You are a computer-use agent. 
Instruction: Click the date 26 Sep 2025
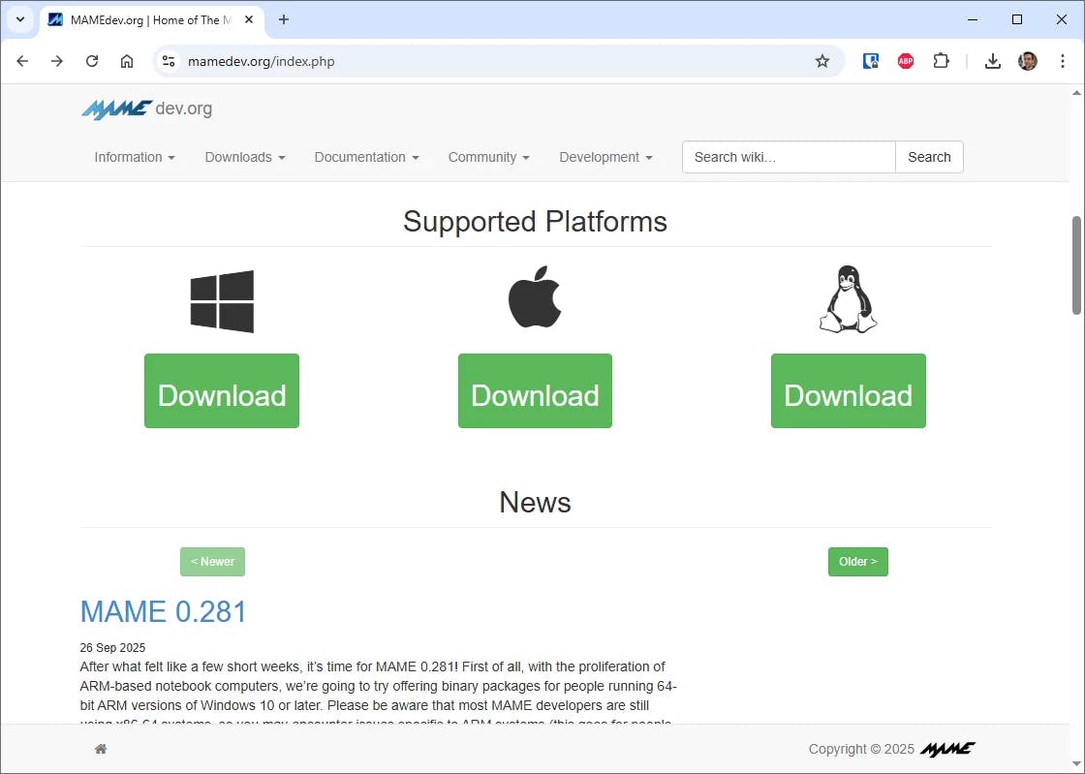coord(112,648)
